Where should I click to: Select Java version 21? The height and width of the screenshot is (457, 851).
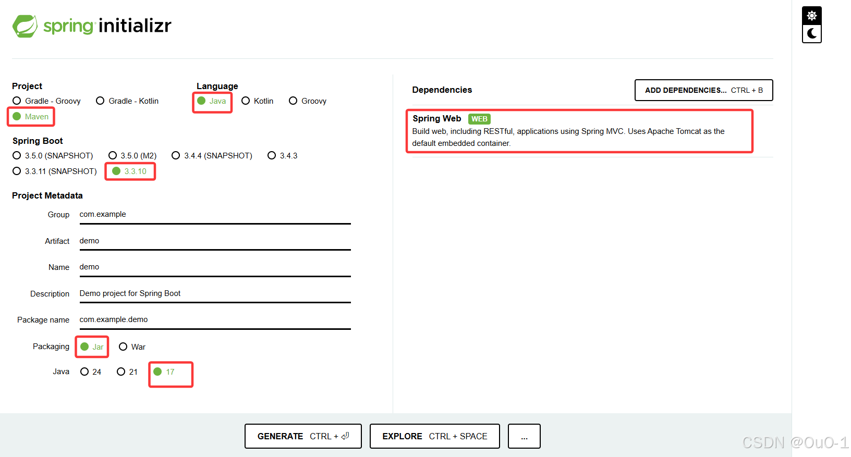coord(127,372)
